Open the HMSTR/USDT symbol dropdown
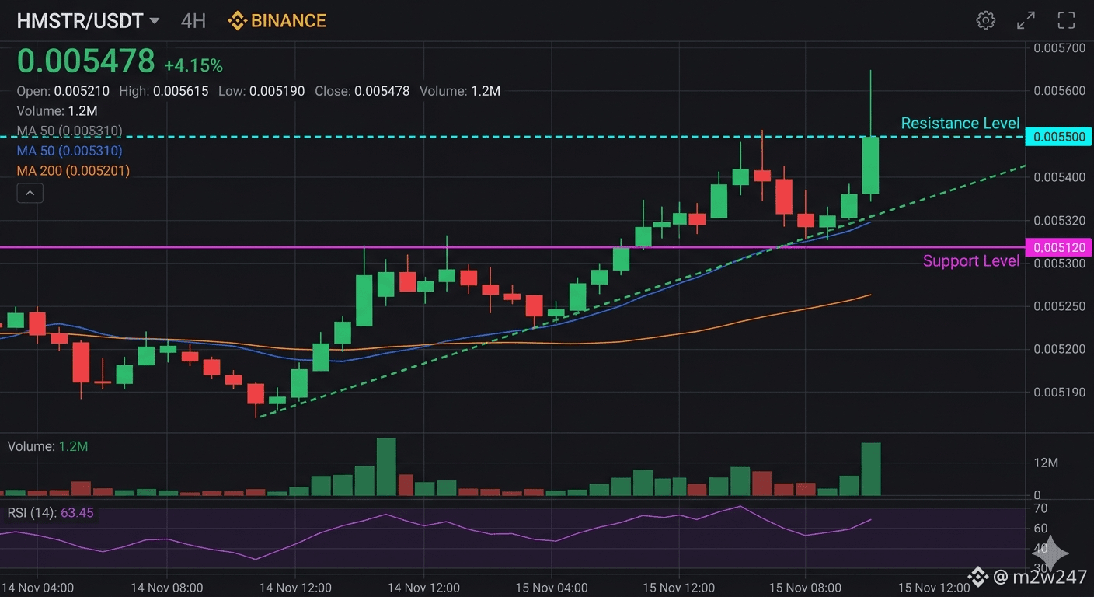The width and height of the screenshot is (1094, 597). [88, 21]
